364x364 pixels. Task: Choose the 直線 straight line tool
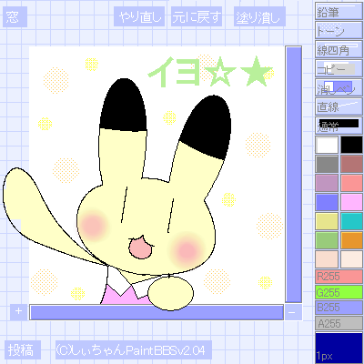point(339,106)
